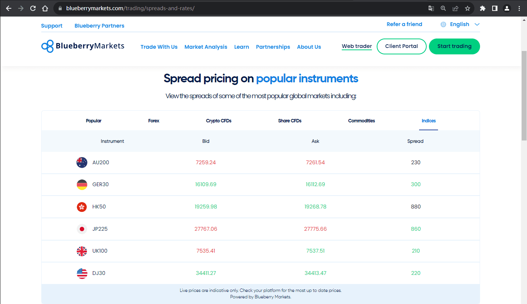Open the Market Analysis menu
The width and height of the screenshot is (527, 304).
pos(206,47)
